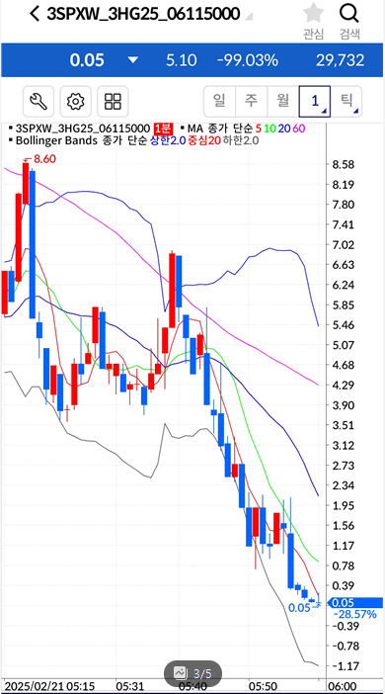
Task: Open chart settings gear button
Action: click(x=76, y=102)
